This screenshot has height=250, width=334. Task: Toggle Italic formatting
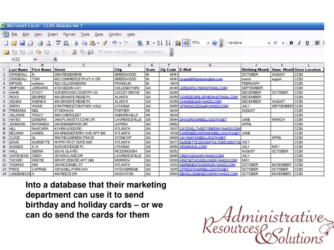click(299, 43)
